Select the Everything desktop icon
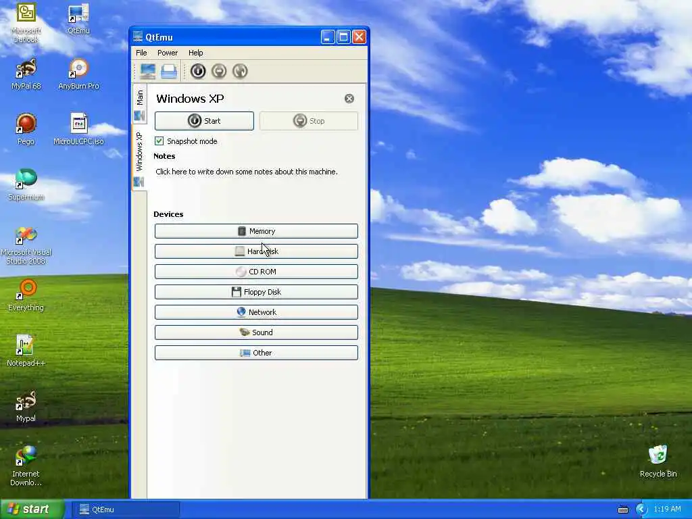The image size is (692, 519). click(x=26, y=296)
